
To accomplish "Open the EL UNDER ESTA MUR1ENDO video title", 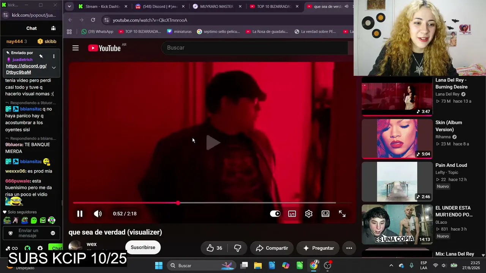I will coord(454,211).
